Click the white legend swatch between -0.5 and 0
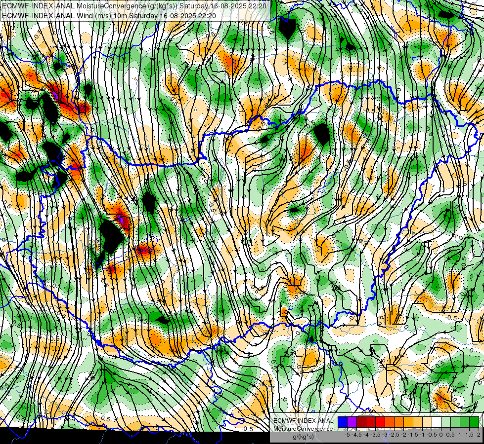This screenshot has width=484, height=444. (x=437, y=422)
